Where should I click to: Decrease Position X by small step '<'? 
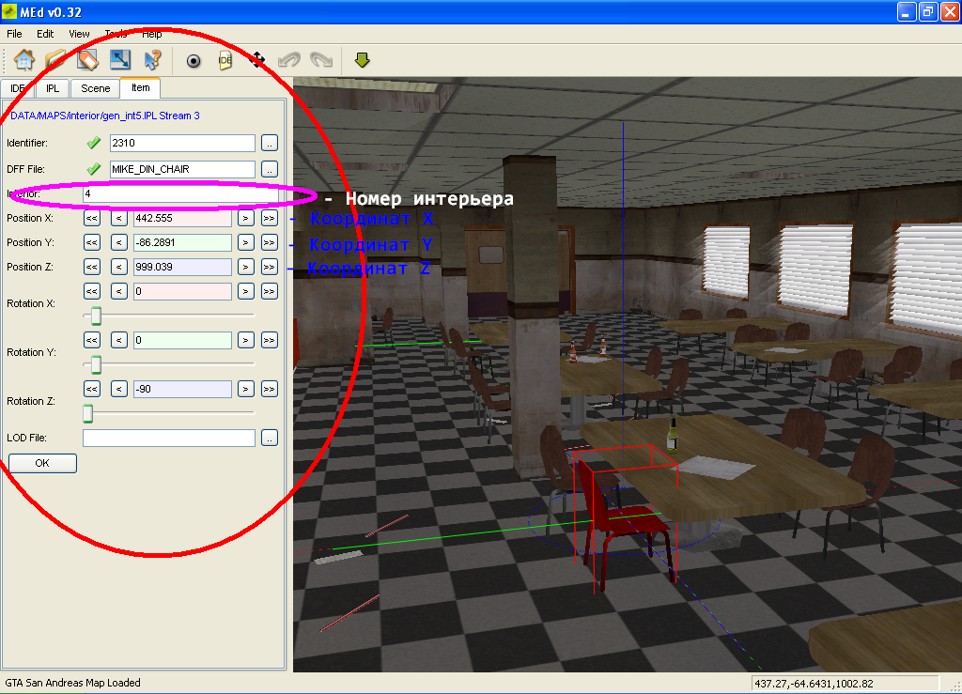tap(119, 218)
